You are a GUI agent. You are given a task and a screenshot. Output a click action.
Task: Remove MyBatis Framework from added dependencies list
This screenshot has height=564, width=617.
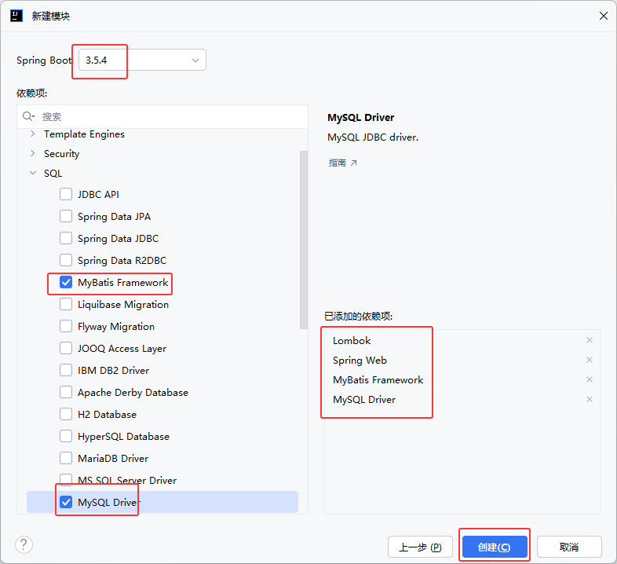590,379
